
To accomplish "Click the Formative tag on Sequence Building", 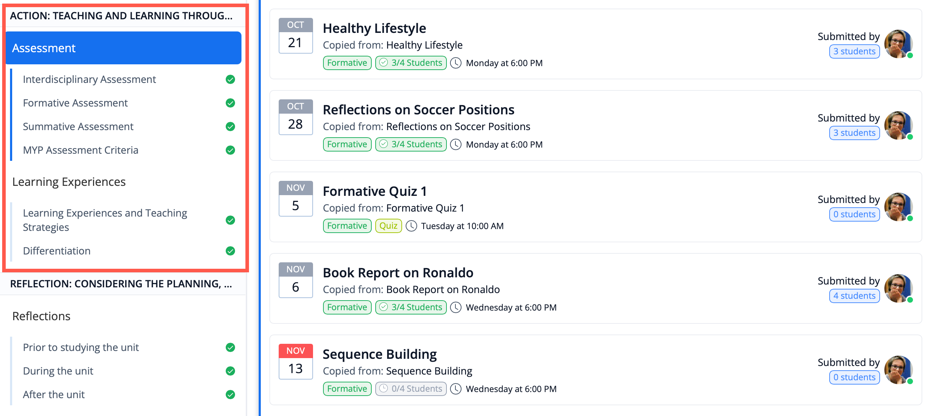I will [347, 389].
